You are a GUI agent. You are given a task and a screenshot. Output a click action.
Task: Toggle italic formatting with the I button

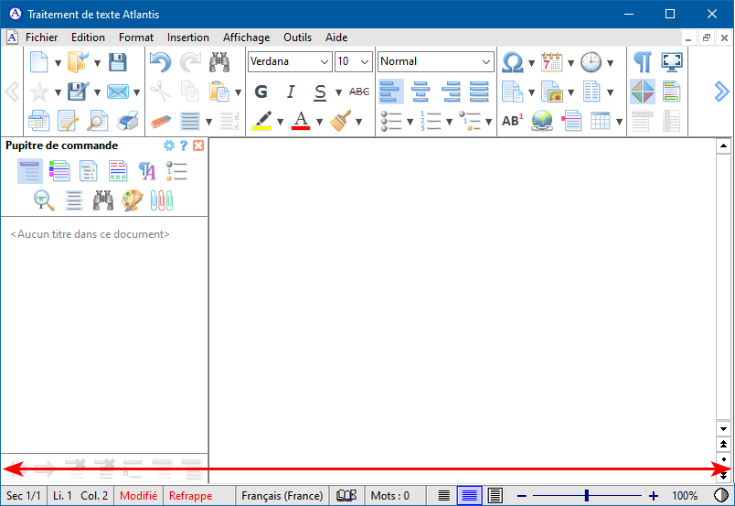291,92
